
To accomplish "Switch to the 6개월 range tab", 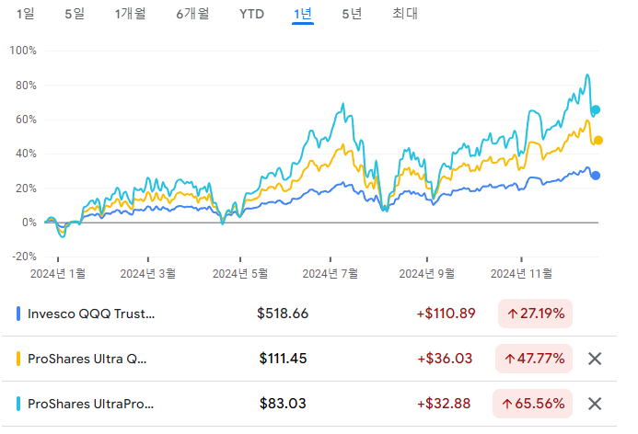I will point(192,14).
